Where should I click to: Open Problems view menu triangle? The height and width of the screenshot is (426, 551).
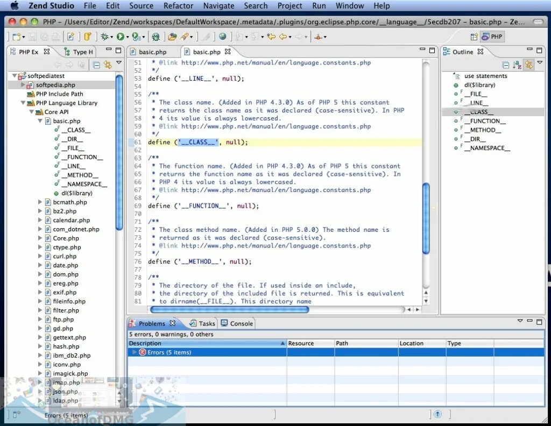520,321
